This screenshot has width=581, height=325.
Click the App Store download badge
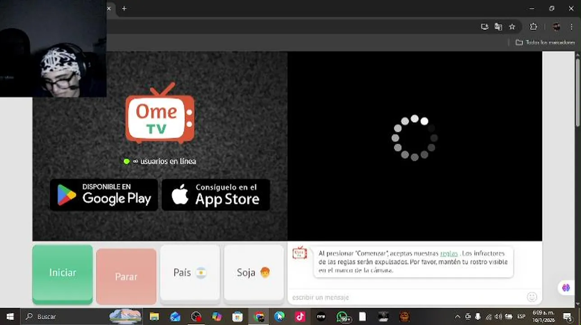tap(216, 195)
